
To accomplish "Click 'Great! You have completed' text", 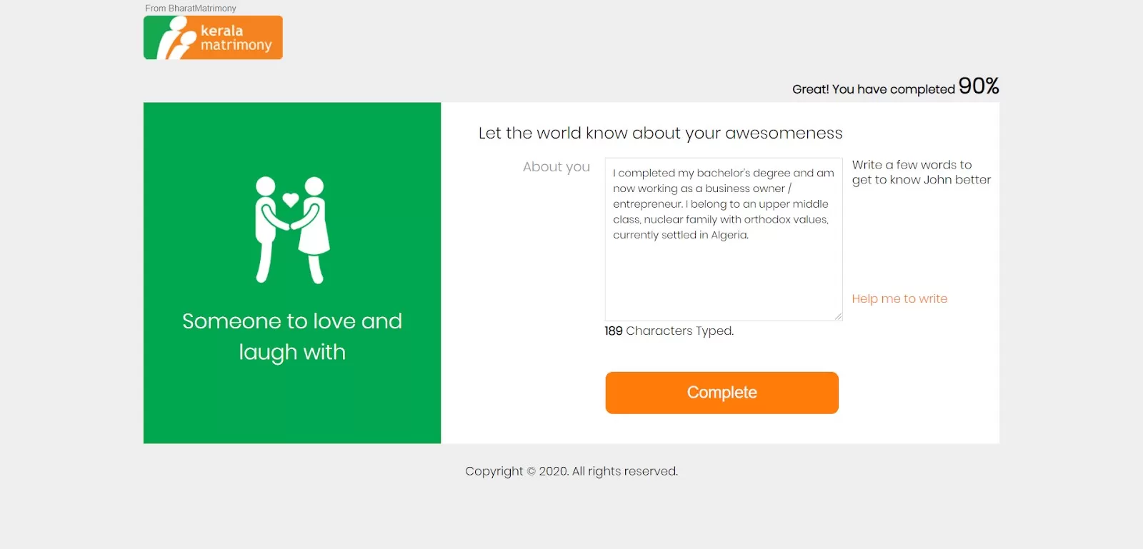I will tap(873, 89).
